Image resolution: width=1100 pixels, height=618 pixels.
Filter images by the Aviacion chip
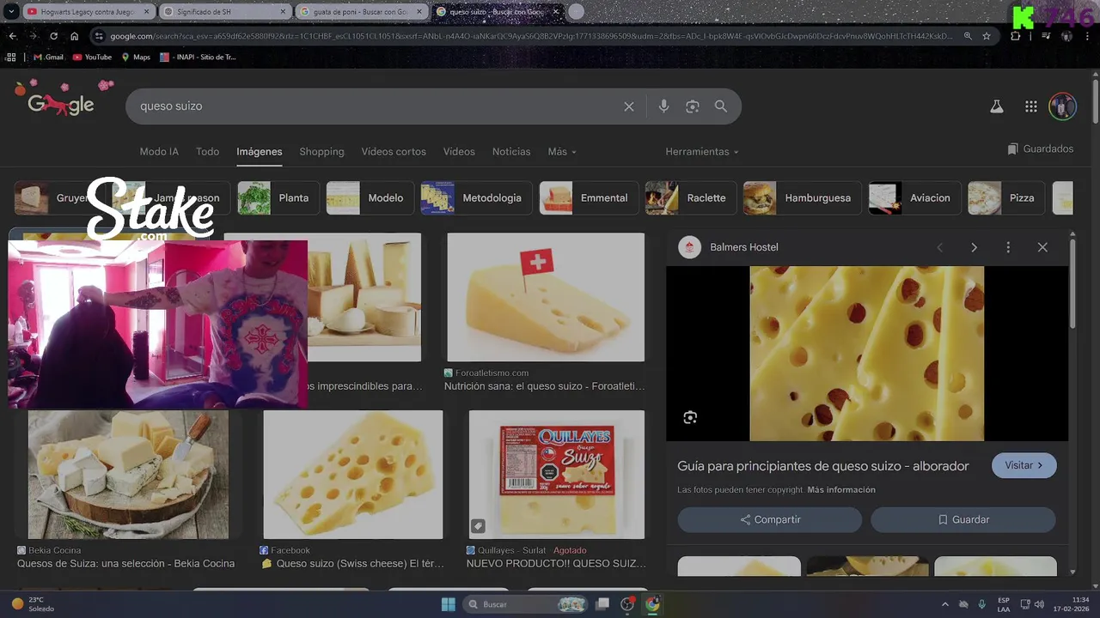(914, 198)
